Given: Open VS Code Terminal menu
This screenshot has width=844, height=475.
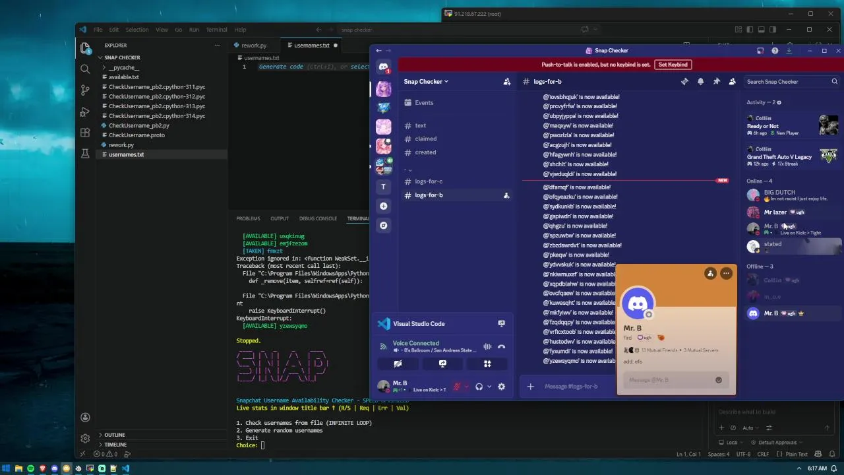Looking at the screenshot, I should (x=216, y=30).
